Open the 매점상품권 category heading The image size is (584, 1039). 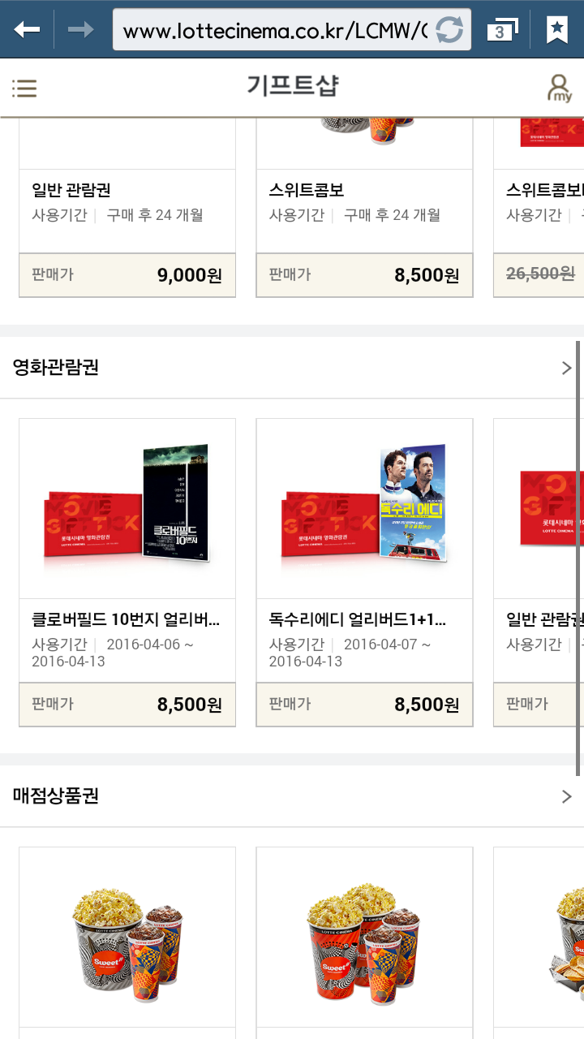(56, 796)
